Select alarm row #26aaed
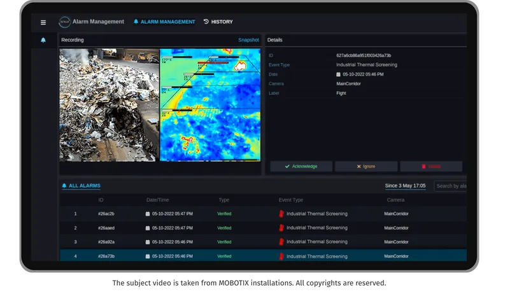 [x=263, y=228]
